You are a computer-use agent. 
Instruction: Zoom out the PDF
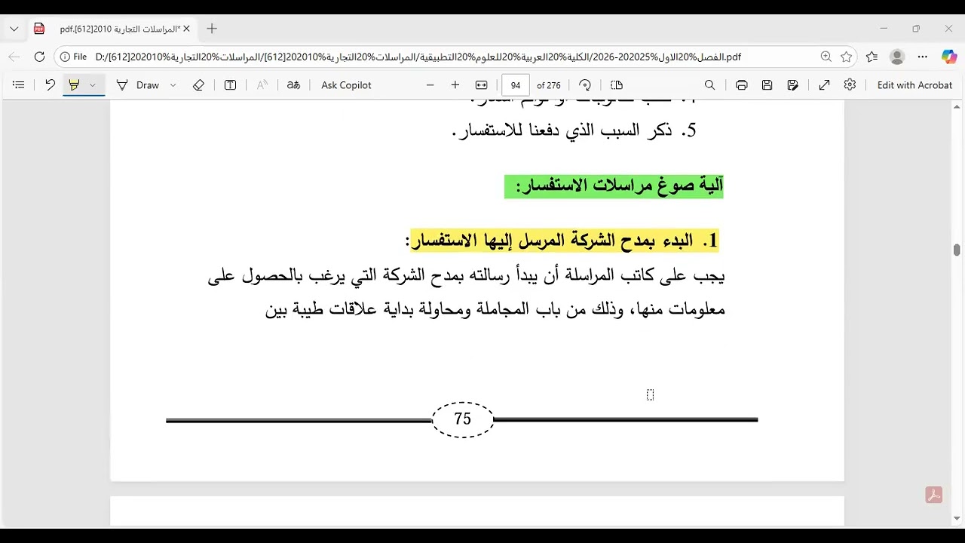[430, 85]
